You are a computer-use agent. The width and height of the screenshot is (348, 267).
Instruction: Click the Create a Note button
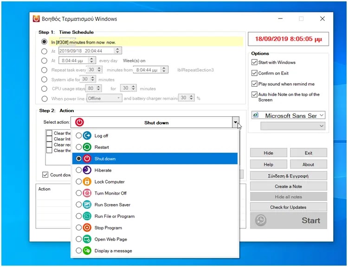[288, 186]
